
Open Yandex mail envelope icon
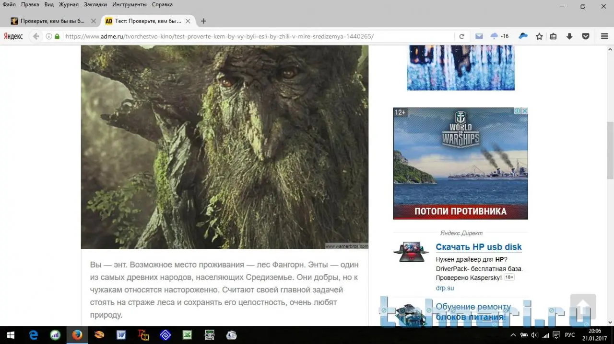pyautogui.click(x=479, y=36)
